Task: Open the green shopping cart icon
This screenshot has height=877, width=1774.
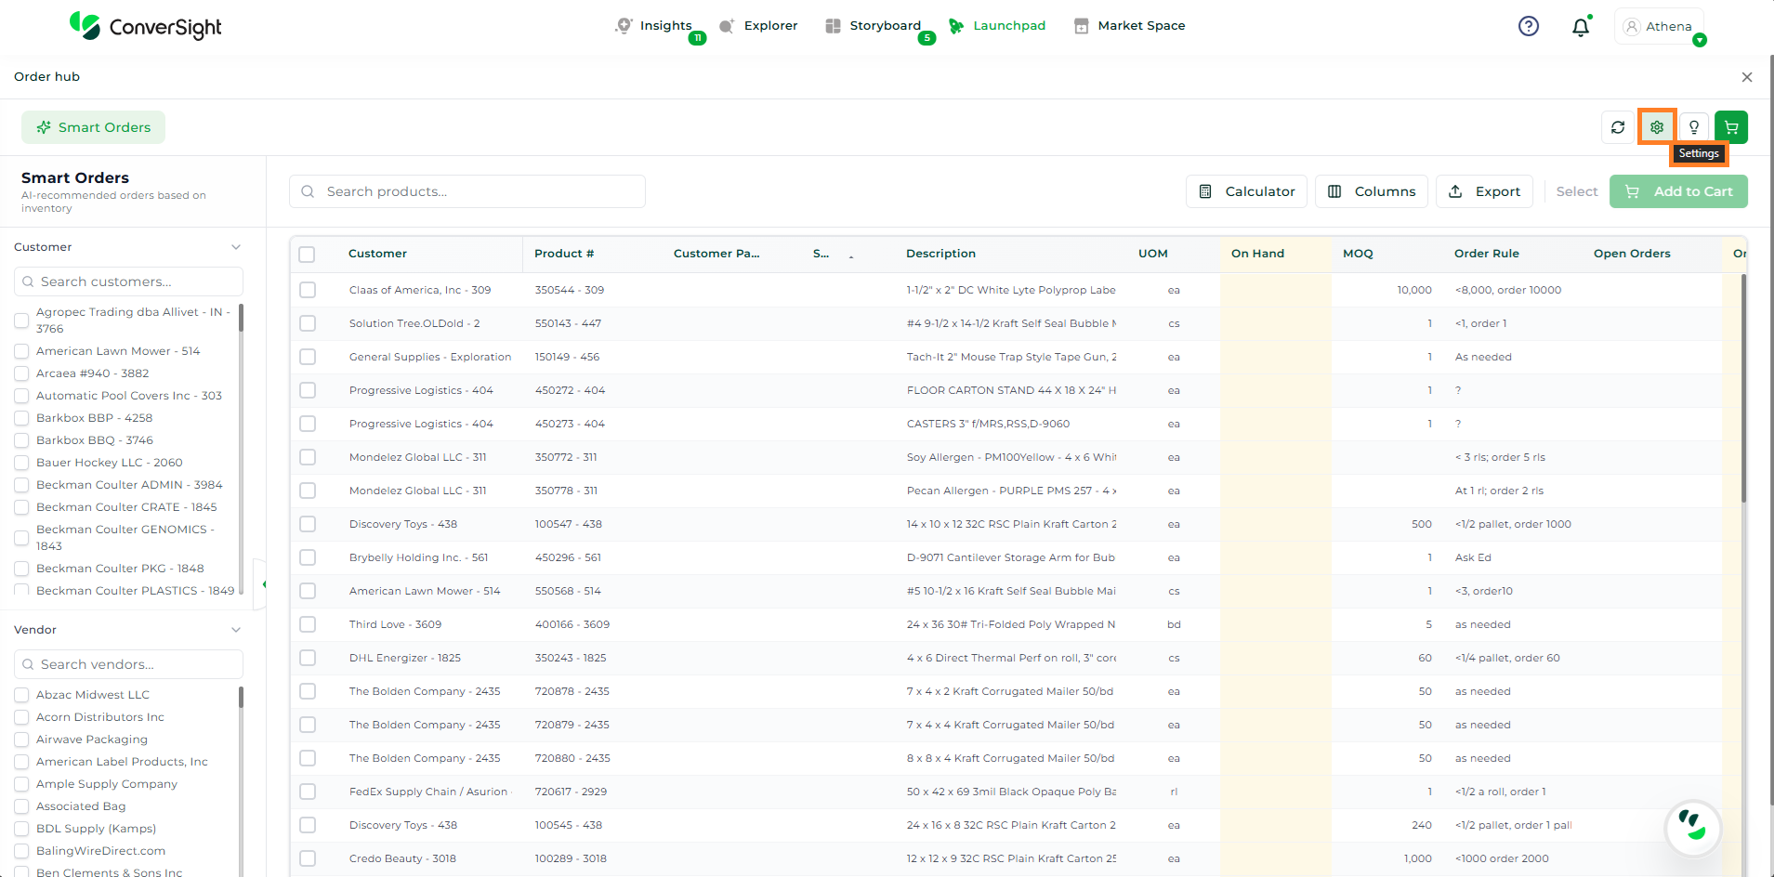Action: [1731, 127]
